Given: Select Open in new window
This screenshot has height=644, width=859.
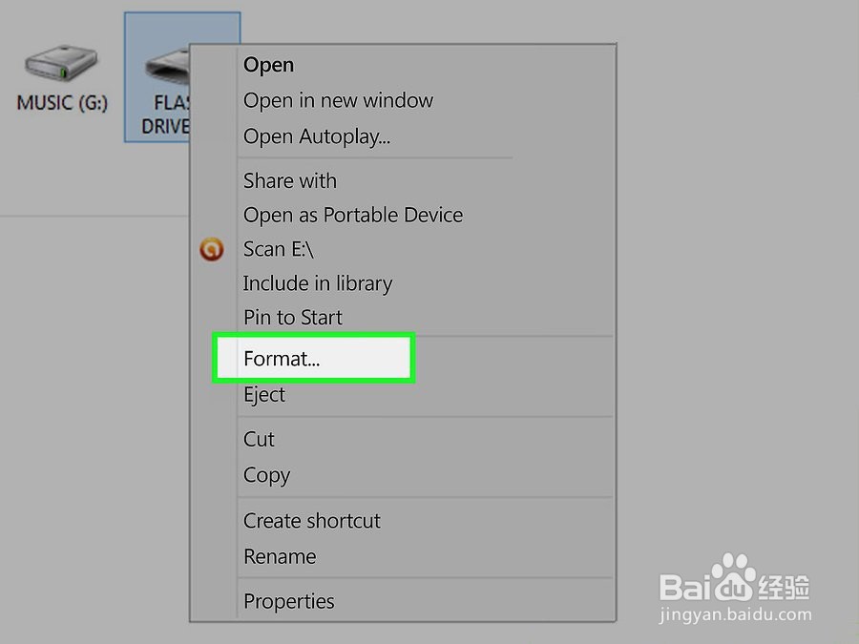Looking at the screenshot, I should 338,100.
